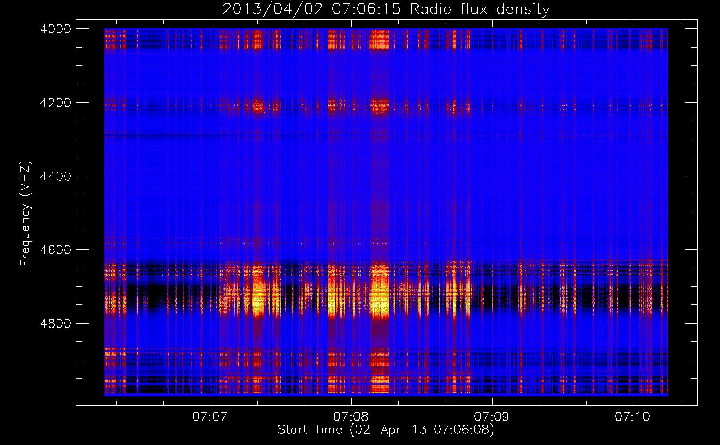Select the 4800 frequency axis label
This screenshot has width=720, height=445.
tap(56, 324)
